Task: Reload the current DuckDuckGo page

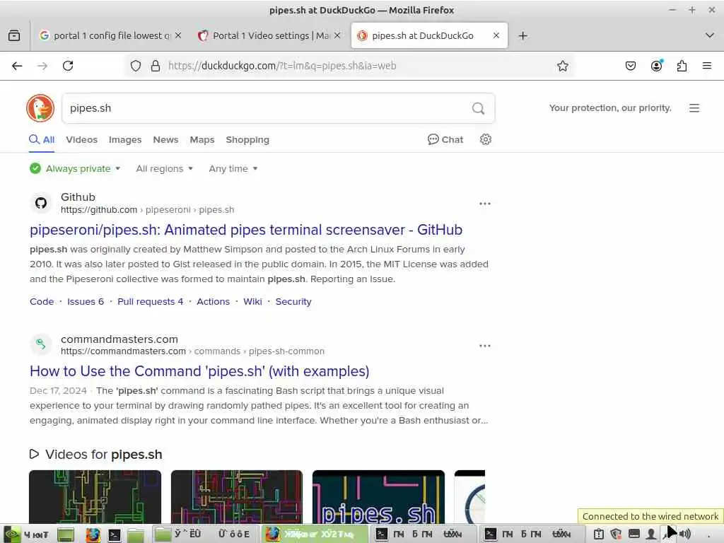Action: (68, 66)
